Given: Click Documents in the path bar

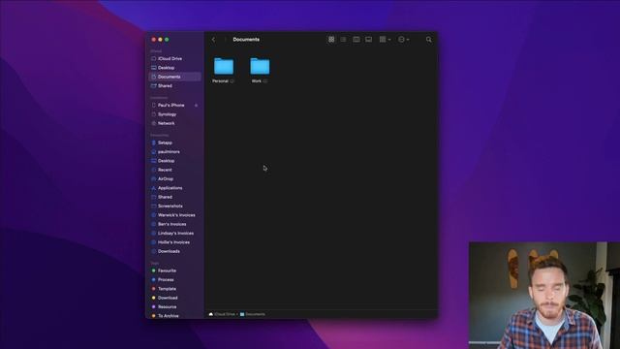Looking at the screenshot, I should click(253, 314).
